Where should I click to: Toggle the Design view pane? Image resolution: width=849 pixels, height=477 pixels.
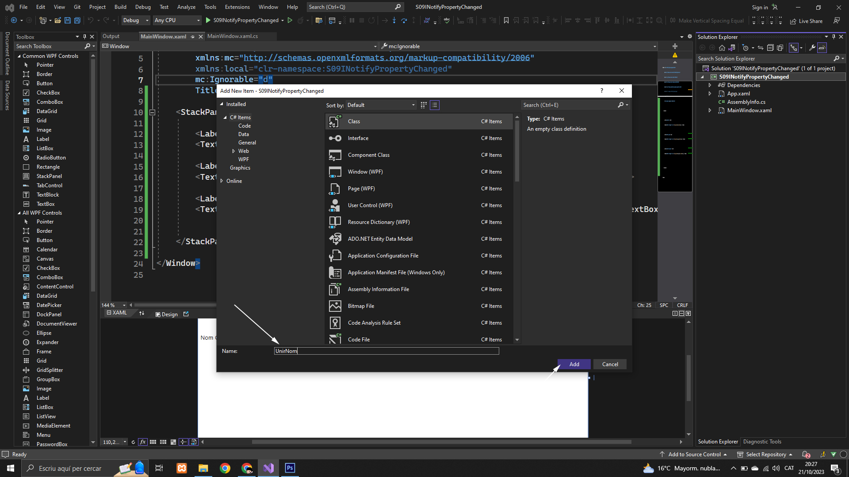pyautogui.click(x=167, y=314)
